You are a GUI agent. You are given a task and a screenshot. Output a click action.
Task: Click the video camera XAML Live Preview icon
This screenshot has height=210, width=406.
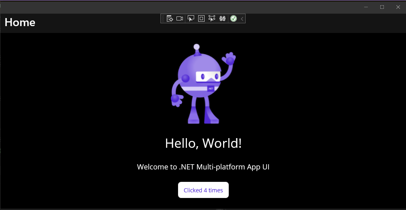tap(180, 18)
